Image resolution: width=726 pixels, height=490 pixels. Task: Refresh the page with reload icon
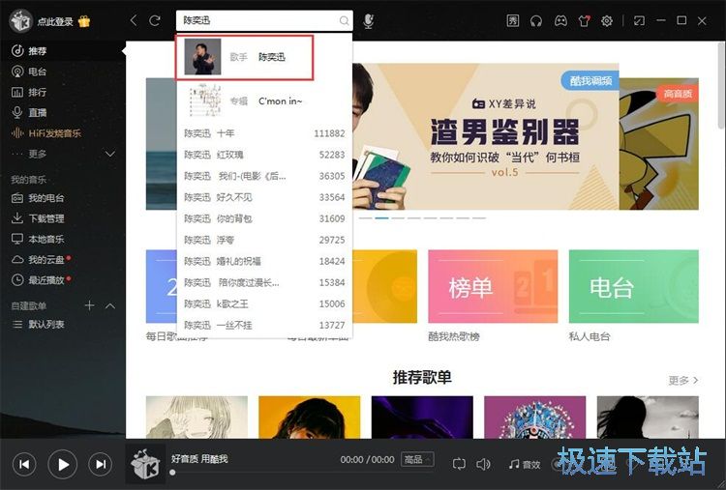point(155,20)
